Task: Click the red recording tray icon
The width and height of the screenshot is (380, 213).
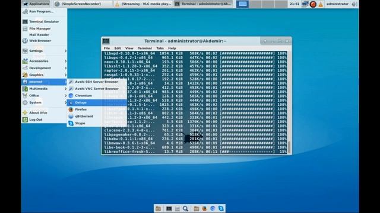Action: pyautogui.click(x=313, y=4)
